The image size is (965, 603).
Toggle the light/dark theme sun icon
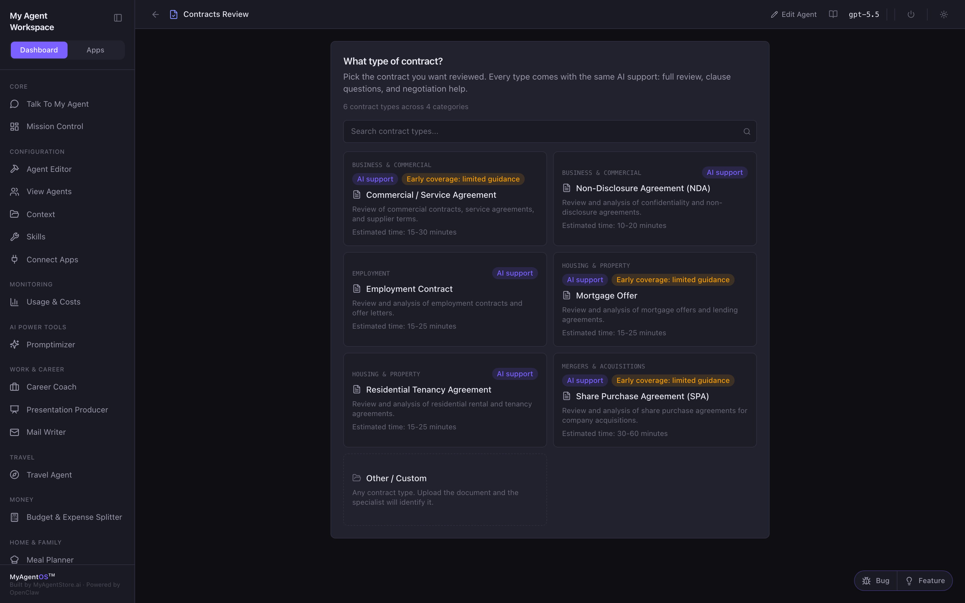point(944,14)
